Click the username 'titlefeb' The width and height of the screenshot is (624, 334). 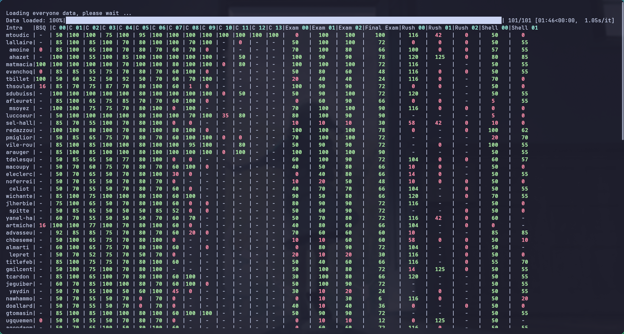tap(19, 262)
